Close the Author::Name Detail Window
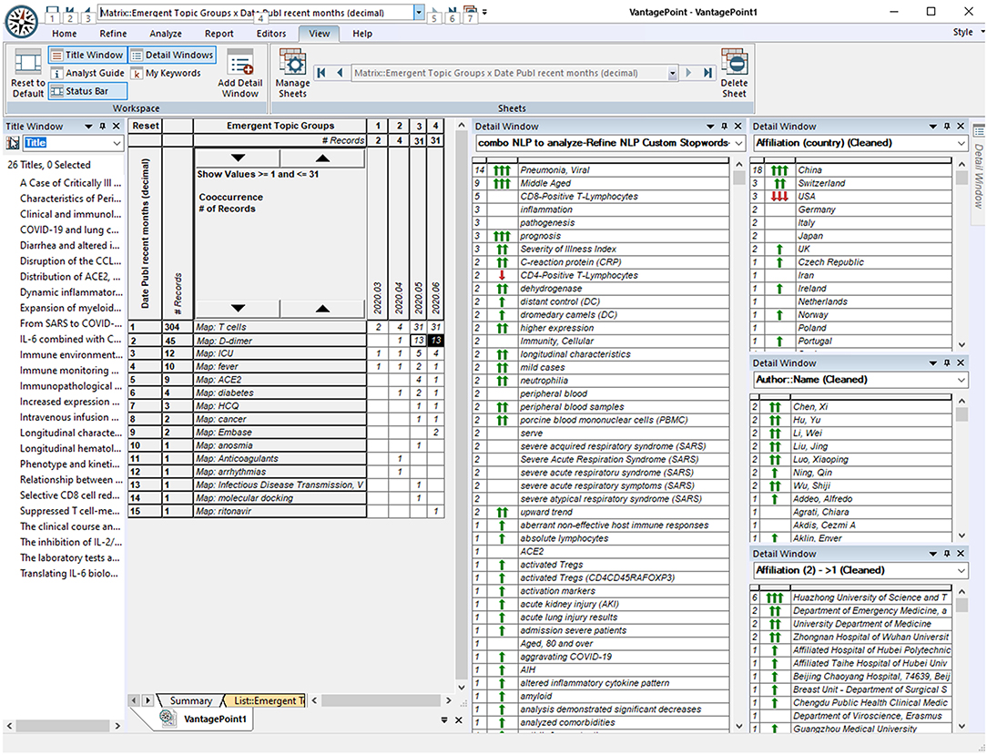The image size is (987, 755). click(961, 362)
